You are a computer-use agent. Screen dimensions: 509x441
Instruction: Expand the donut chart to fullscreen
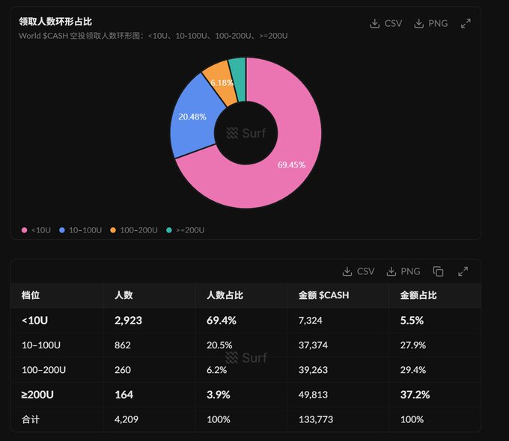pos(466,23)
